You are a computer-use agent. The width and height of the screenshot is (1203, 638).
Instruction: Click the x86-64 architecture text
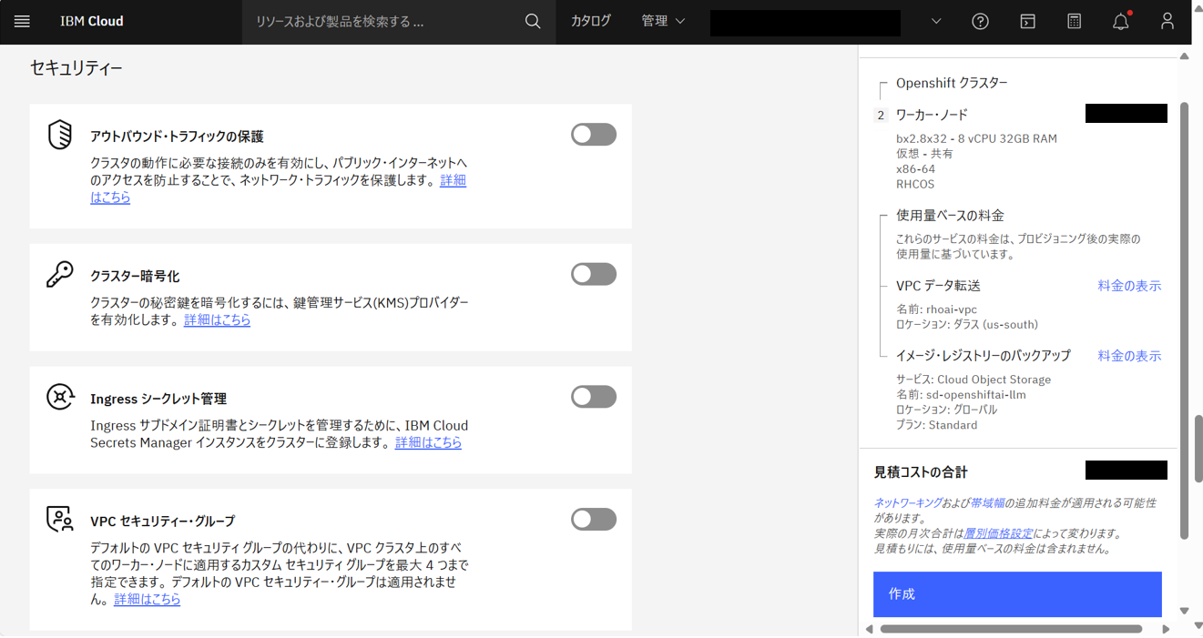point(915,169)
